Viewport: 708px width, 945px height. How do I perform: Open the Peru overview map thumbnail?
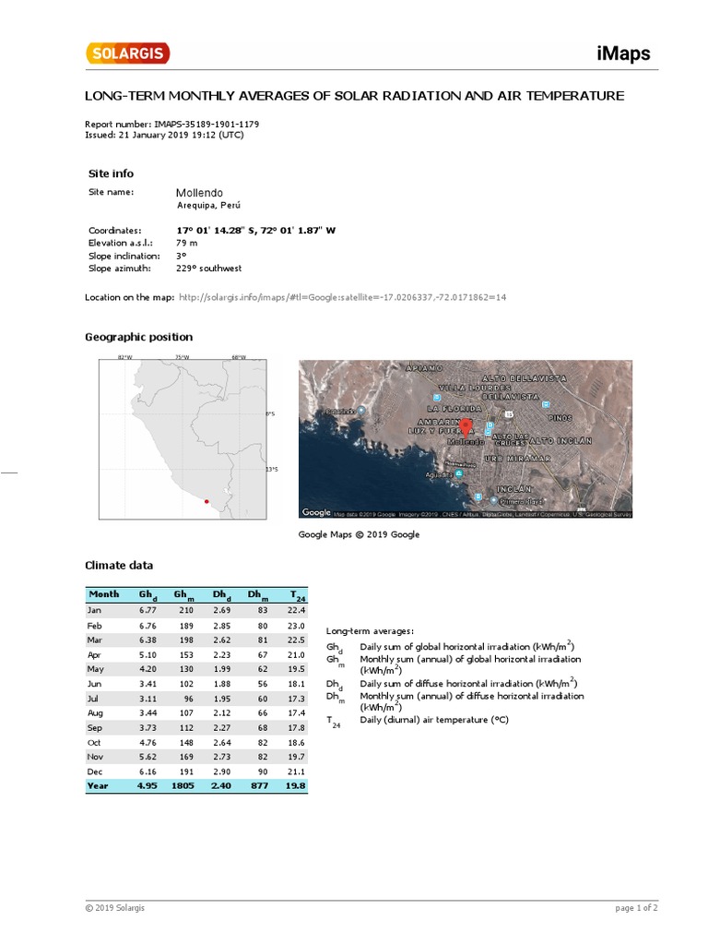[183, 439]
